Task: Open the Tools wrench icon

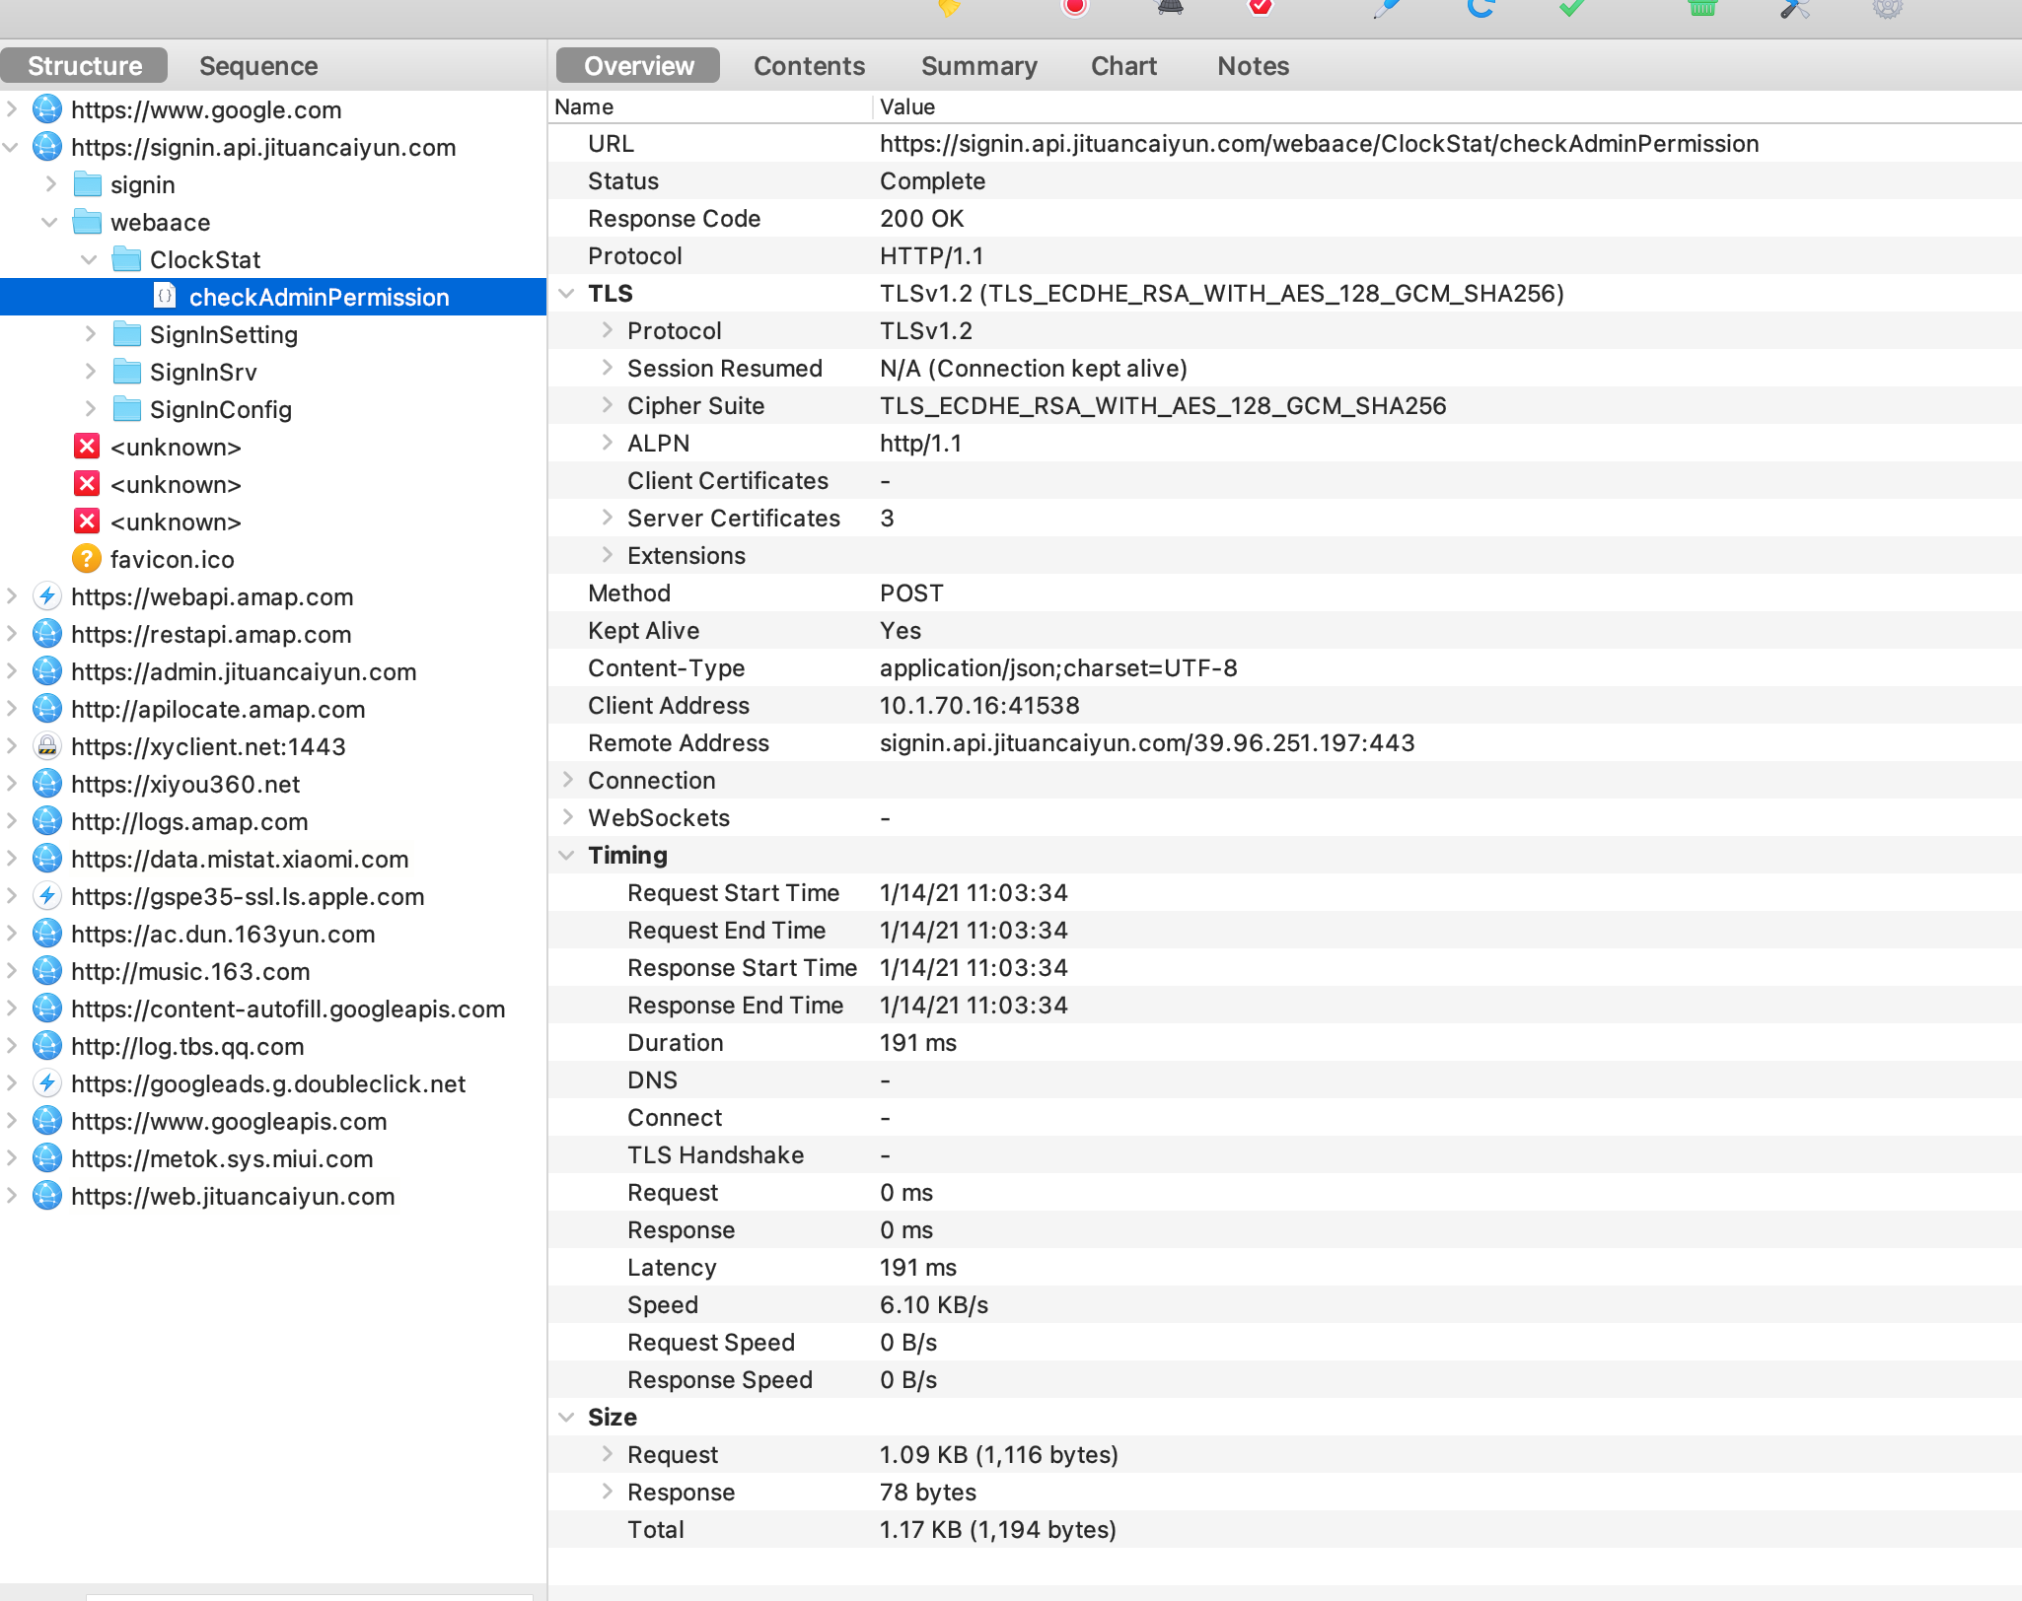Action: [x=1795, y=8]
